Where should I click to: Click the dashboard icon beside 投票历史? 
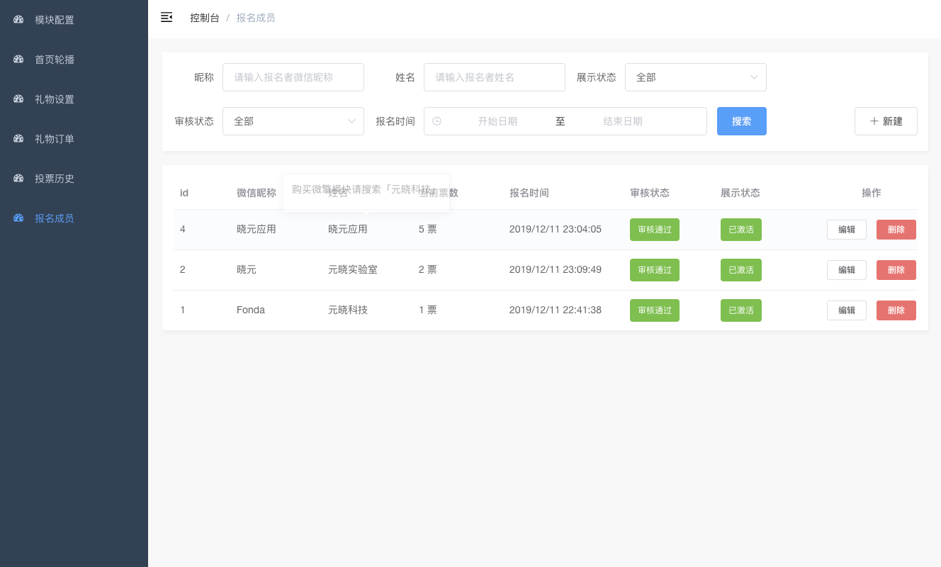tap(18, 179)
